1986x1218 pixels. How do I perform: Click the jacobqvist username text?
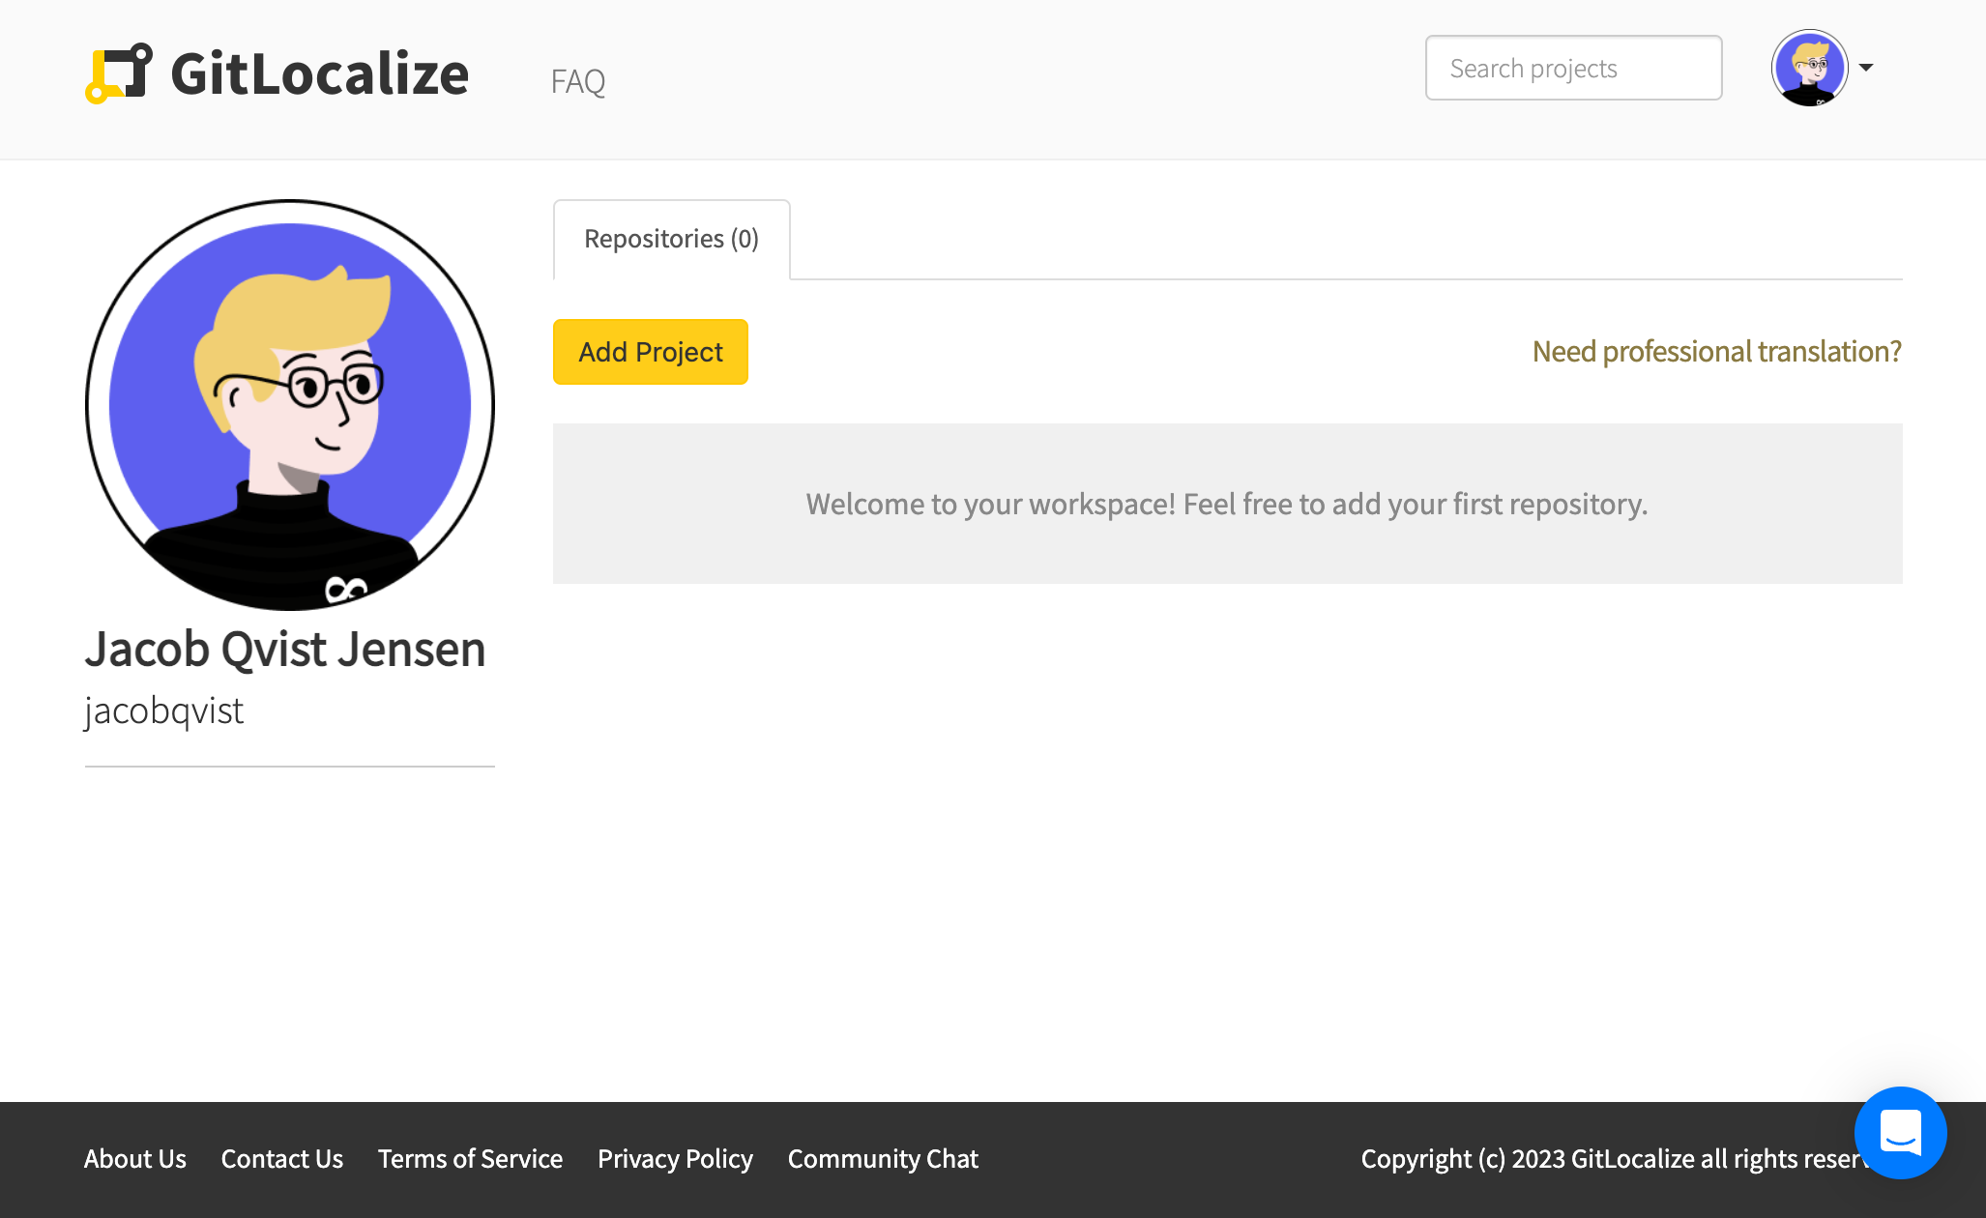click(164, 709)
